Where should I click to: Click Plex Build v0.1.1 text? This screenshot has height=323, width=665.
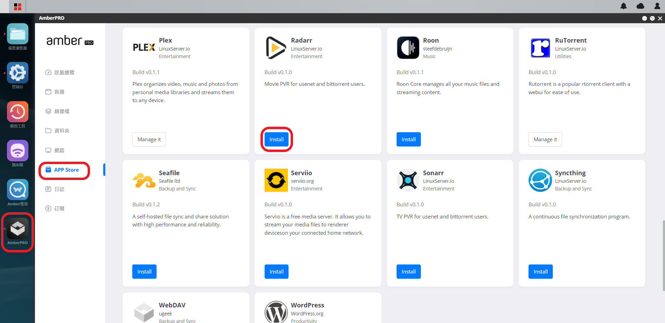pos(146,72)
